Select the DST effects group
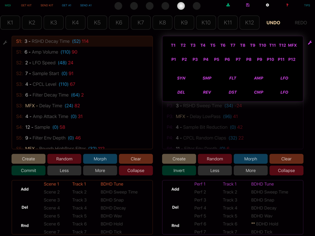Image resolution: width=315 pixels, height=236 pixels. (x=233, y=92)
